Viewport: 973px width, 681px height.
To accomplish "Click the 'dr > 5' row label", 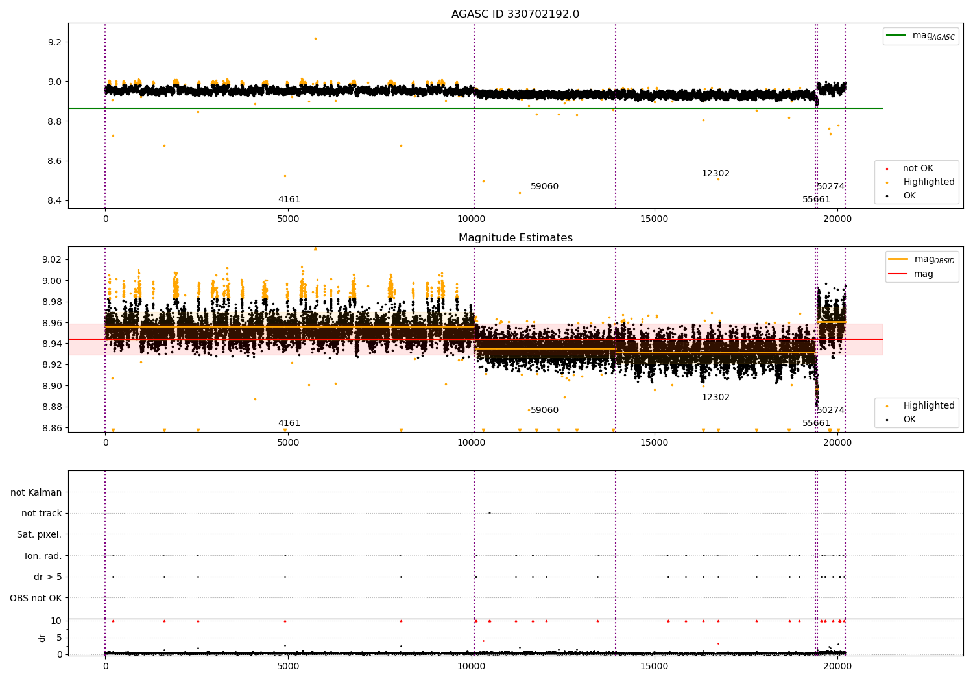I will 47,577.
